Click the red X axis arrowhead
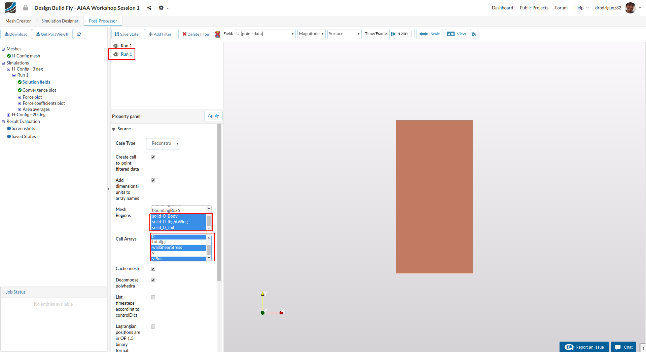Viewport: 646px width, 352px height. tap(282, 313)
